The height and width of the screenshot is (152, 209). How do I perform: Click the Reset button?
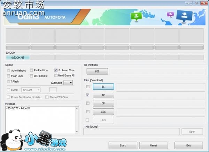pyautogui.click(x=154, y=145)
